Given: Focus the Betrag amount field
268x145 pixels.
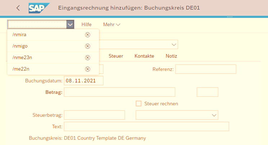Looking at the screenshot, I should 119,92.
